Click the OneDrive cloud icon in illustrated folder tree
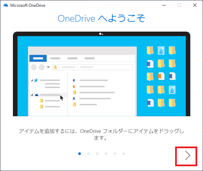Screen dimensions: 203x171 coord(37,95)
